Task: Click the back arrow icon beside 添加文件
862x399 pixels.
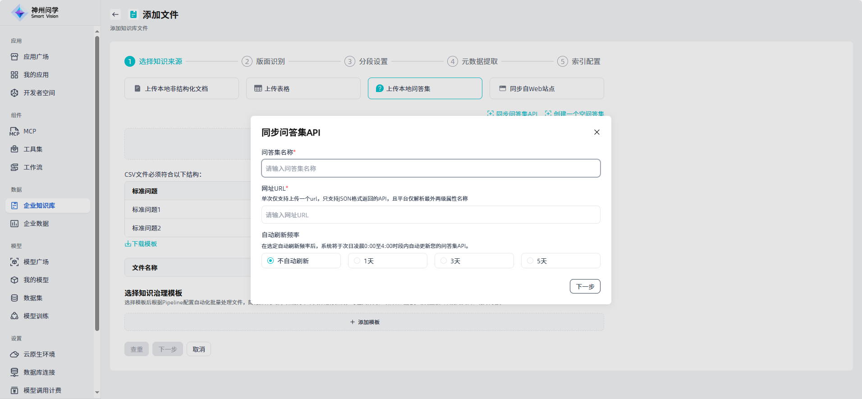Action: click(115, 14)
